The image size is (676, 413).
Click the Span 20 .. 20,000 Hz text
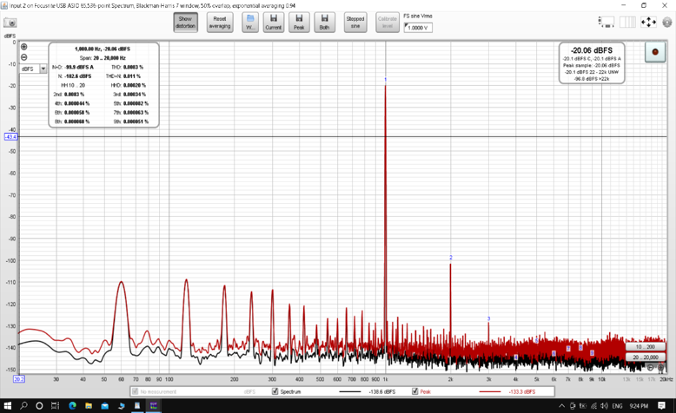[103, 58]
